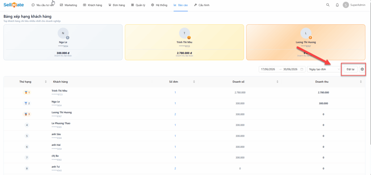The image size is (371, 175).
Task: Open order count 2 link for anh Tư
Action: tap(175, 168)
